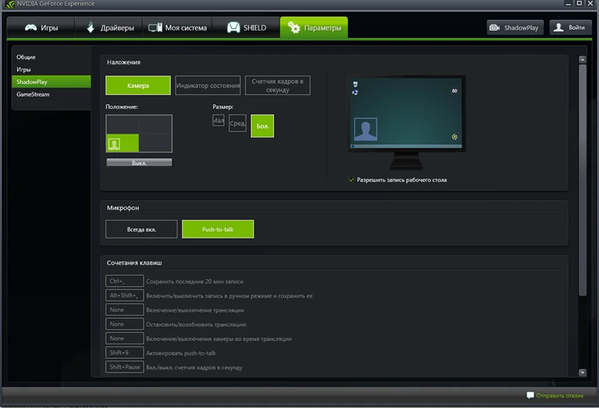The image size is (599, 408).
Task: Click scrollbar up arrow
Action: tap(583, 60)
